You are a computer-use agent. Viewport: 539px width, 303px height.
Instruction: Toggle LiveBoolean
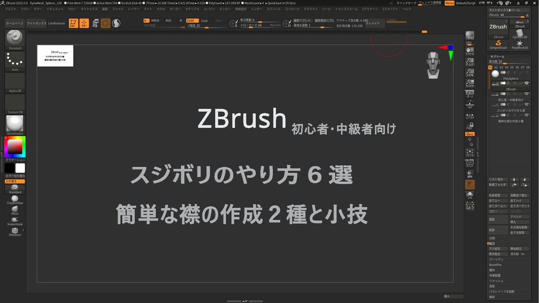click(56, 23)
